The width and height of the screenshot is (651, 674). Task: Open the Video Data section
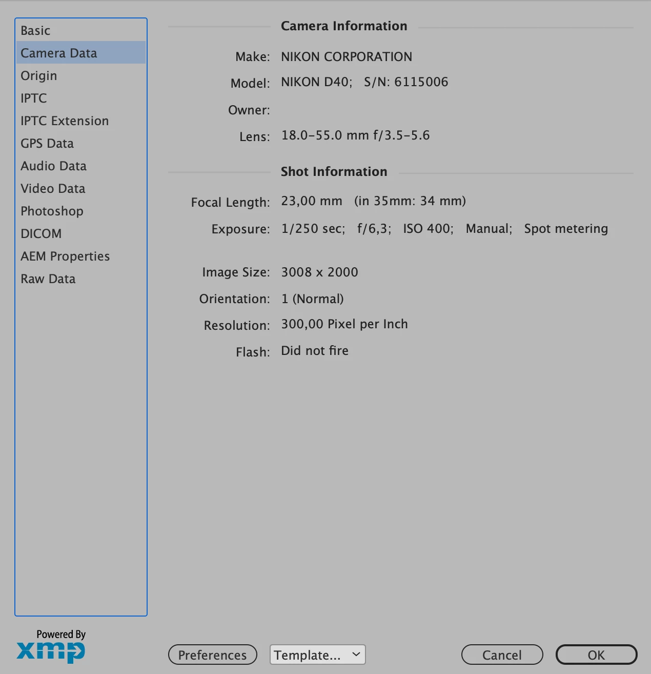coord(81,188)
